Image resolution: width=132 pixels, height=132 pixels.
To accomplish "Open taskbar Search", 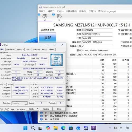I will pos(33,128).
